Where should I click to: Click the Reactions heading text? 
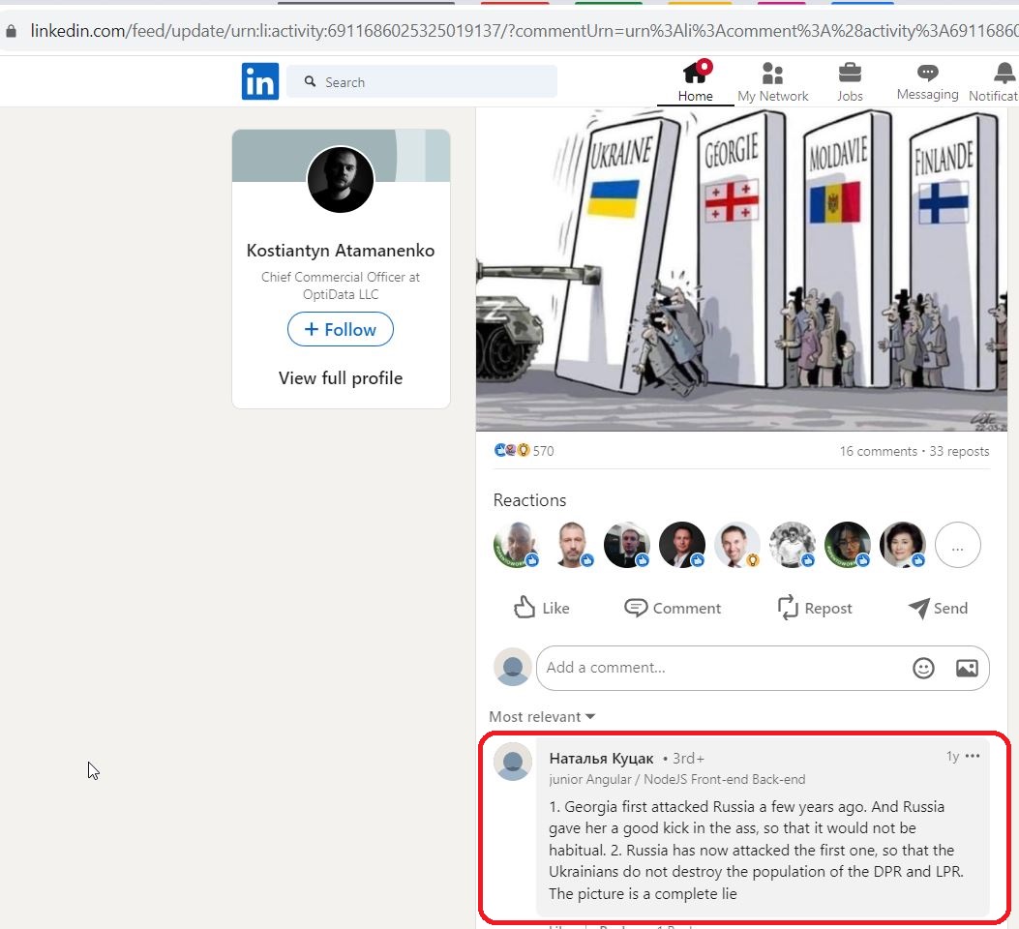pos(529,500)
